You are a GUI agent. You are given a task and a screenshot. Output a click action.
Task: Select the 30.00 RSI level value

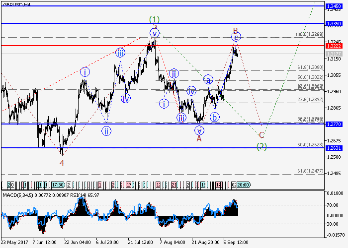333,224
